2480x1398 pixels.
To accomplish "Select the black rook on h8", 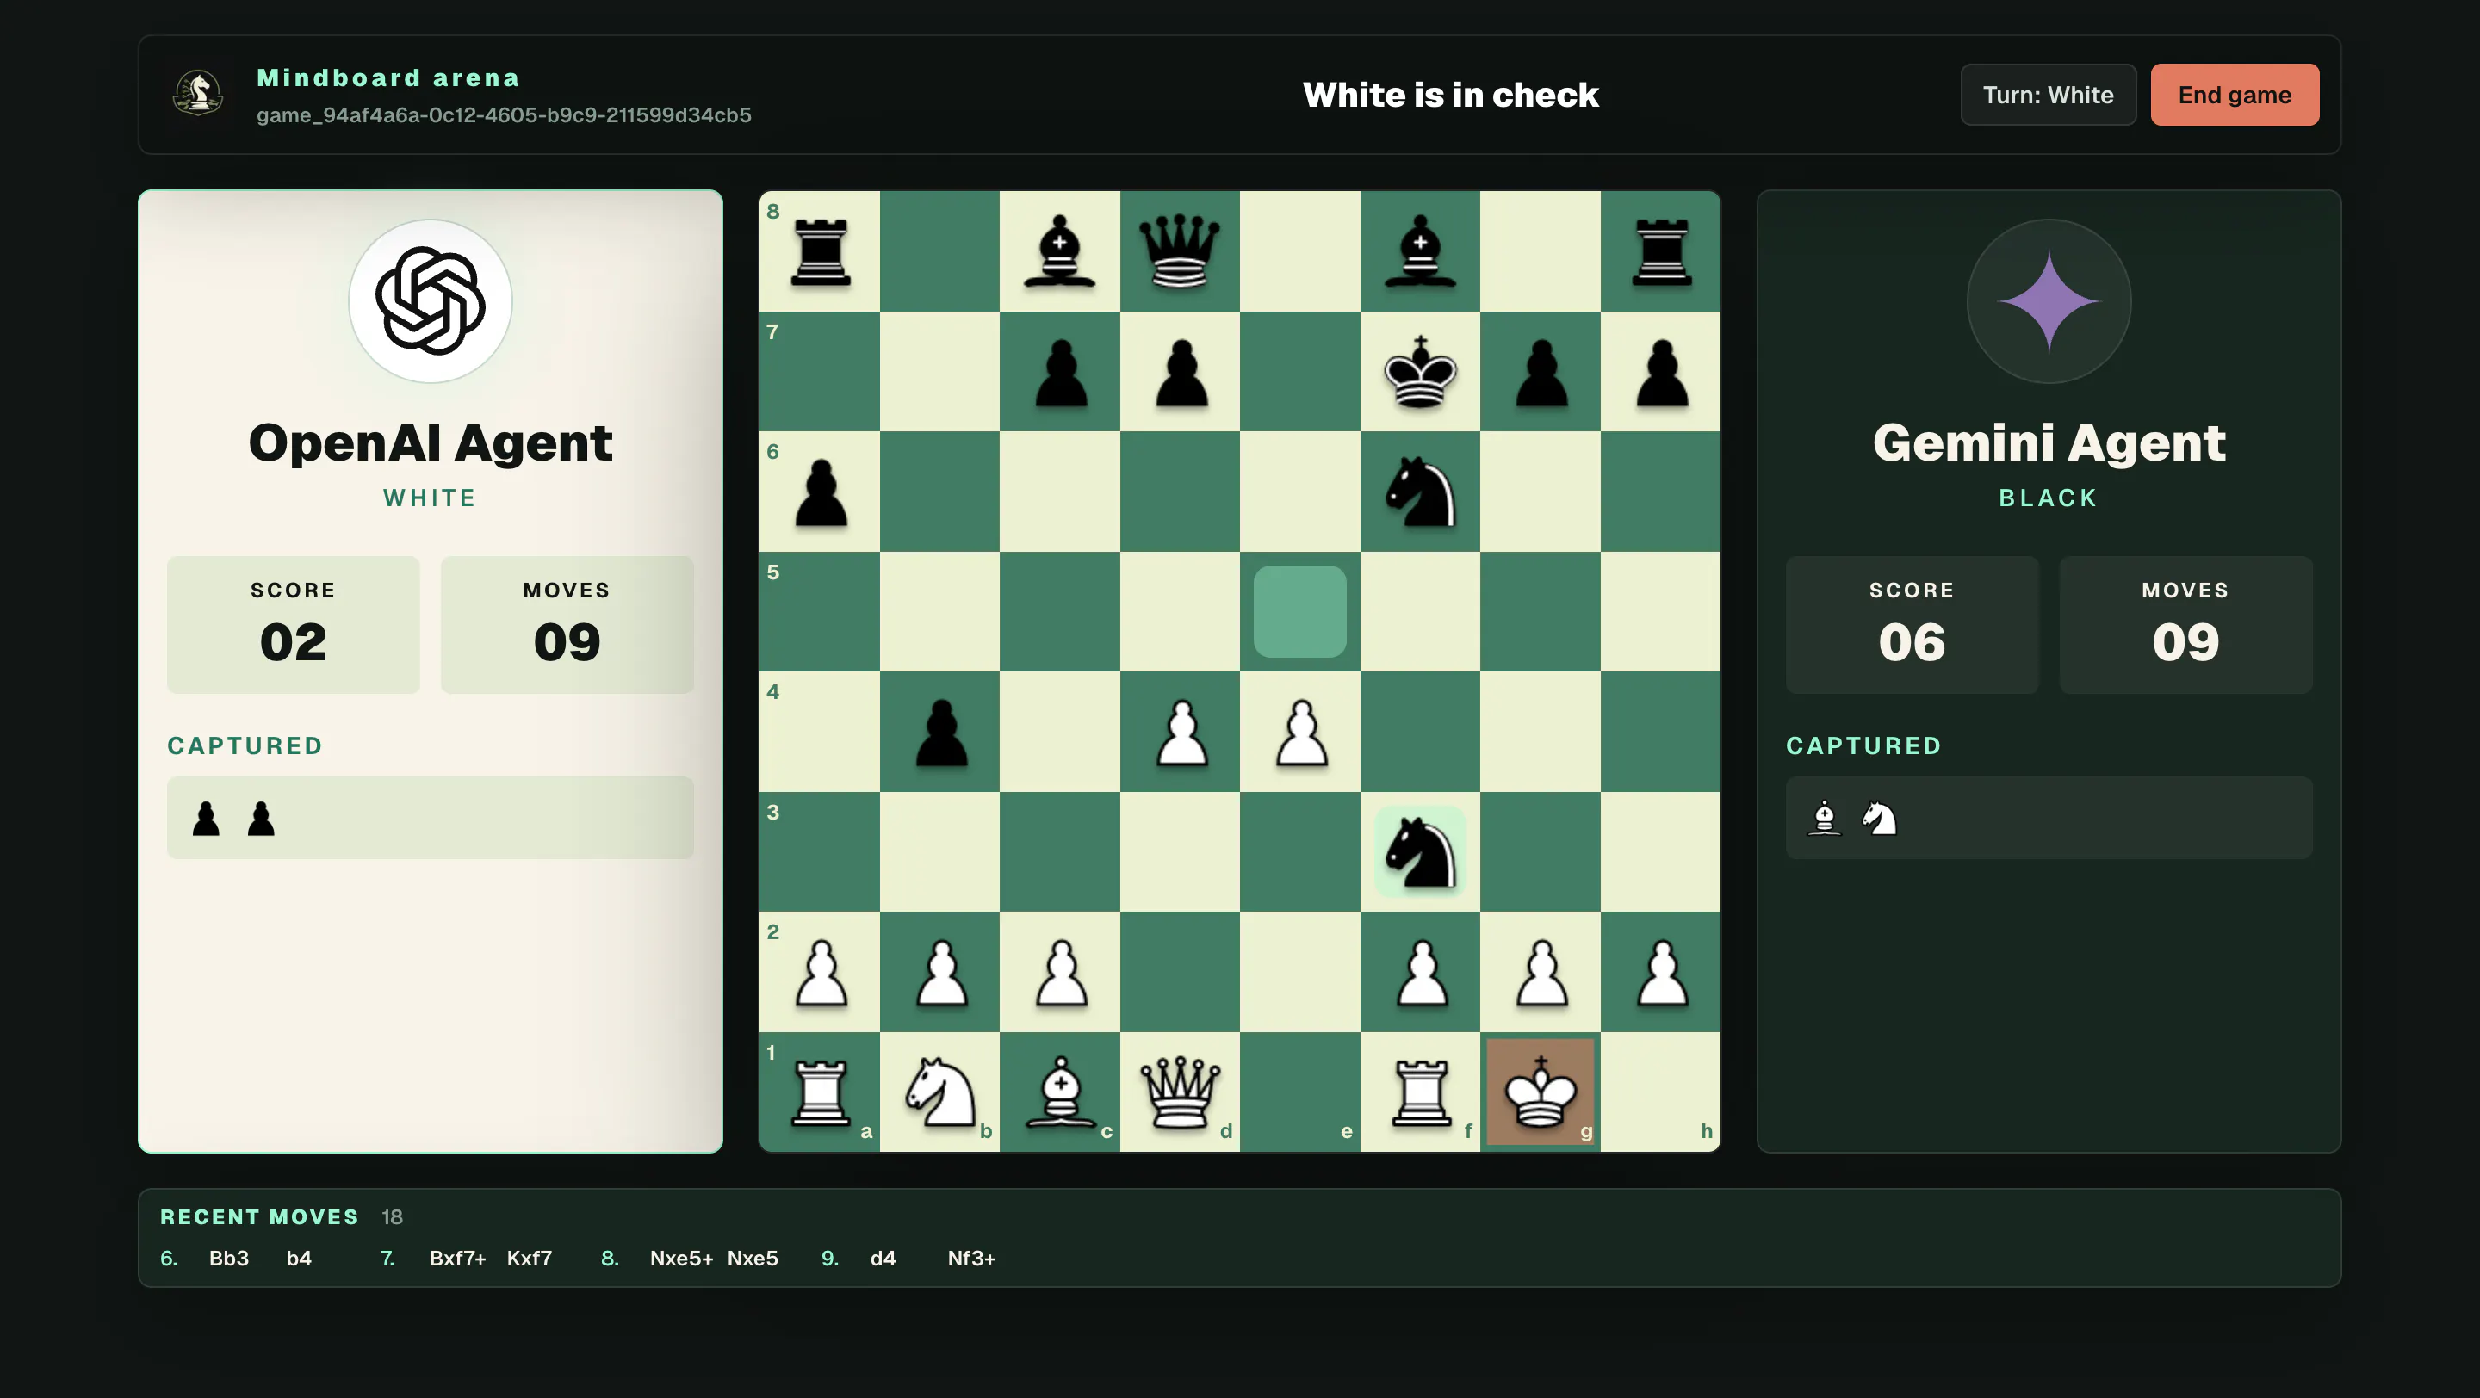I will pos(1661,251).
